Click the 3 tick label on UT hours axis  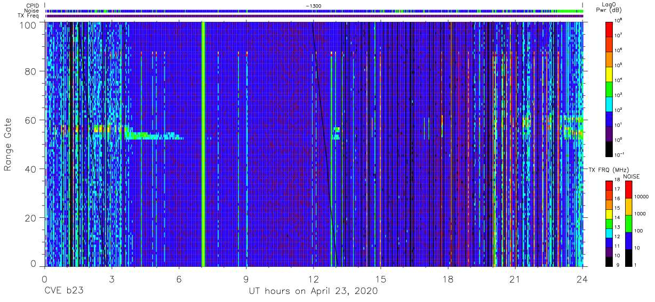tap(111, 279)
